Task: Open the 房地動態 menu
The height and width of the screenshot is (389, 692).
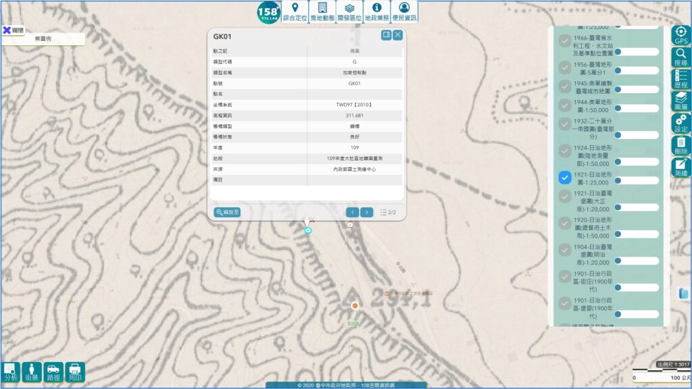Action: click(x=322, y=11)
